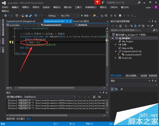The width and height of the screenshot is (159, 126).
Task: Click the Home icon in Solution Explorer
Action: pos(120,26)
